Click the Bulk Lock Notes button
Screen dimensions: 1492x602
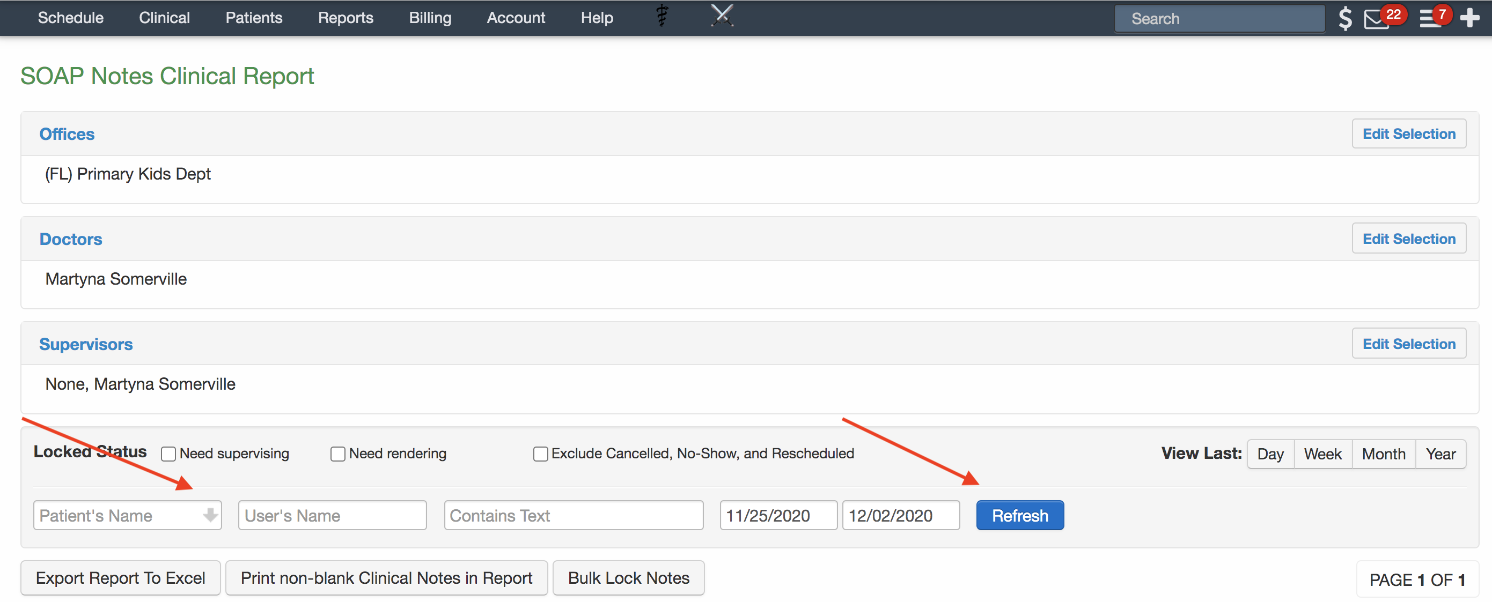pyautogui.click(x=628, y=578)
